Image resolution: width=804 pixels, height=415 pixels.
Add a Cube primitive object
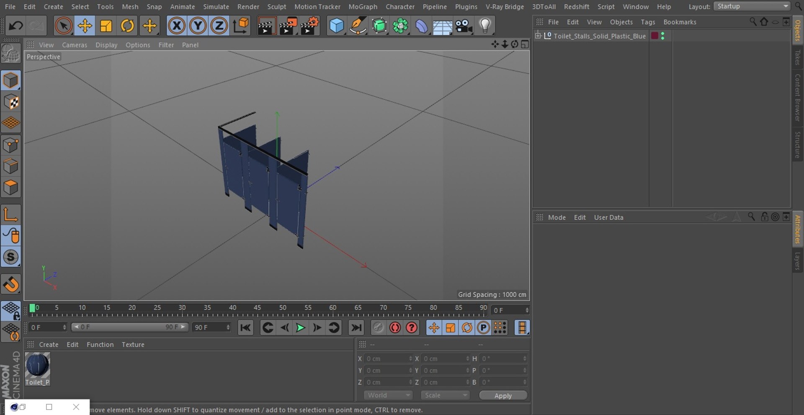tap(336, 26)
